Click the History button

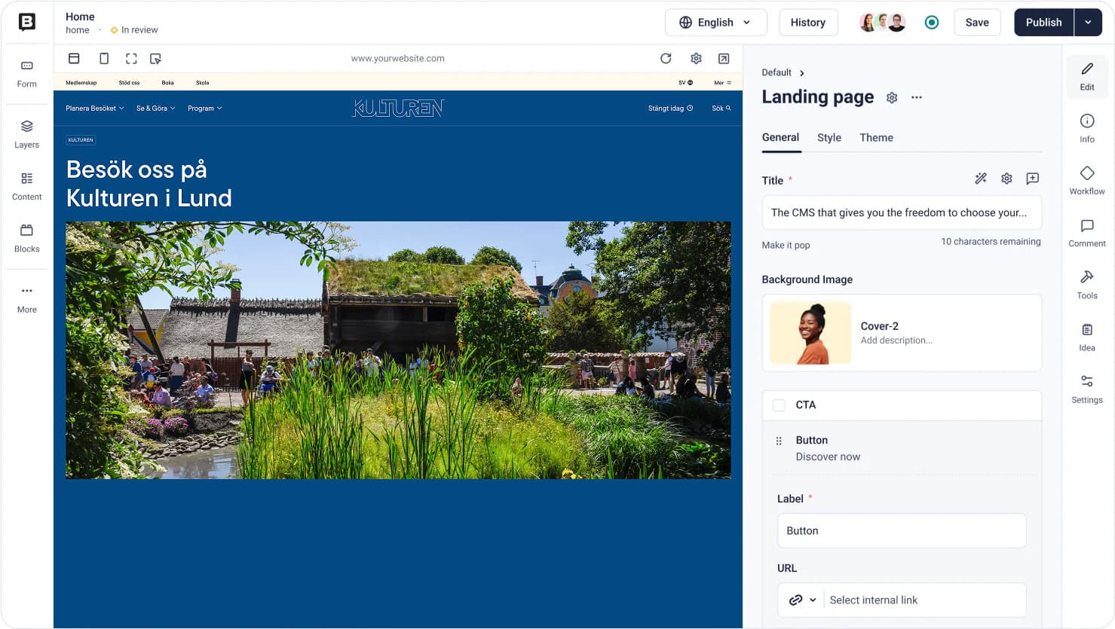pyautogui.click(x=808, y=22)
